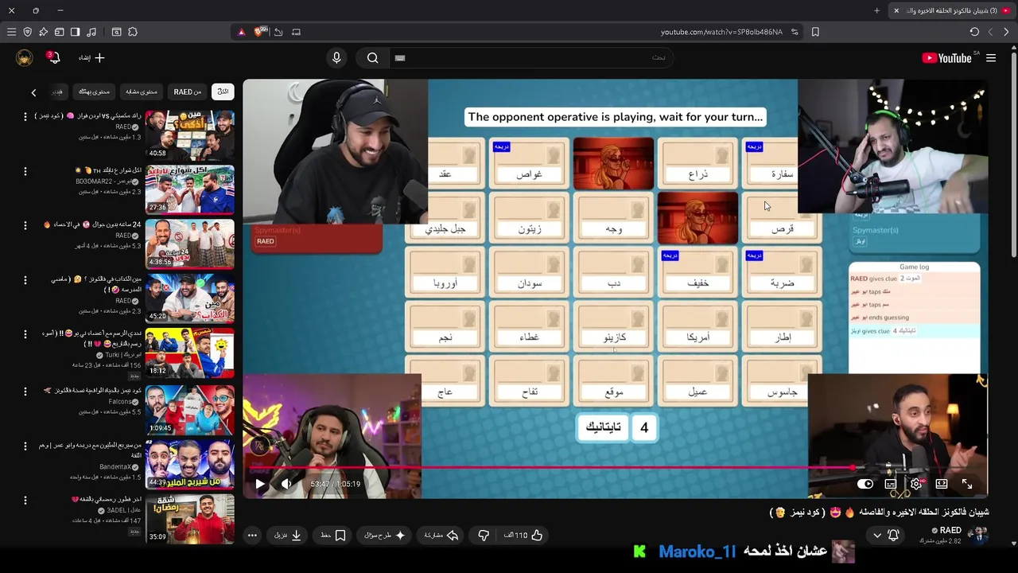Start voice search with the microphone icon
This screenshot has width=1018, height=573.
pyautogui.click(x=336, y=57)
